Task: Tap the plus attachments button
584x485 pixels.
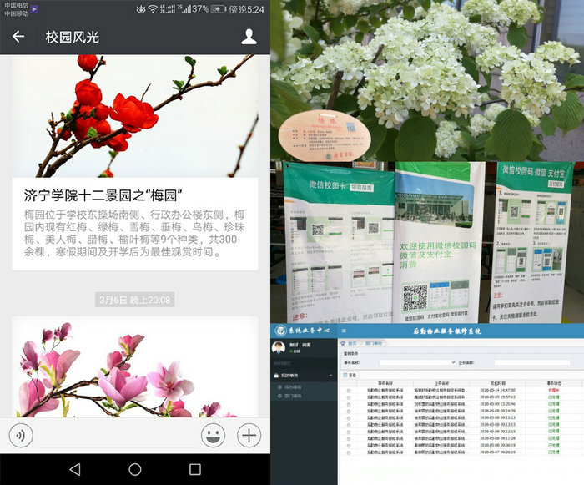Action: coord(249,435)
